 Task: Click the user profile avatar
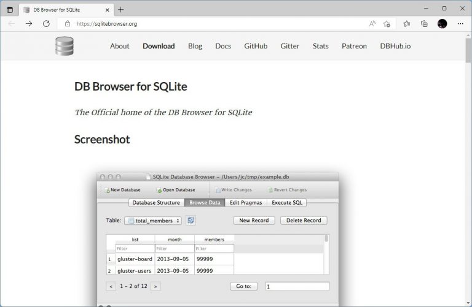click(442, 23)
